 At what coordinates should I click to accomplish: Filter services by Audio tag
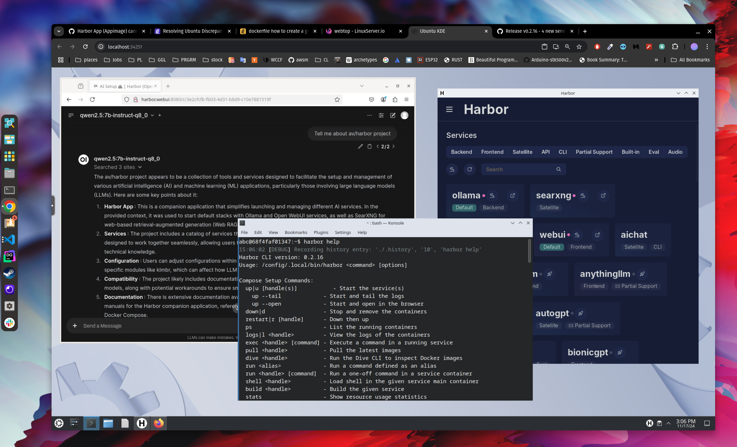675,152
